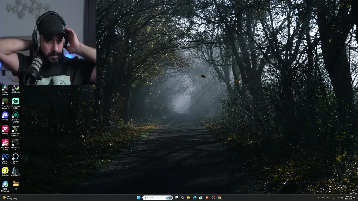Click the taskbar Search box
This screenshot has height=201, width=358.
click(157, 198)
